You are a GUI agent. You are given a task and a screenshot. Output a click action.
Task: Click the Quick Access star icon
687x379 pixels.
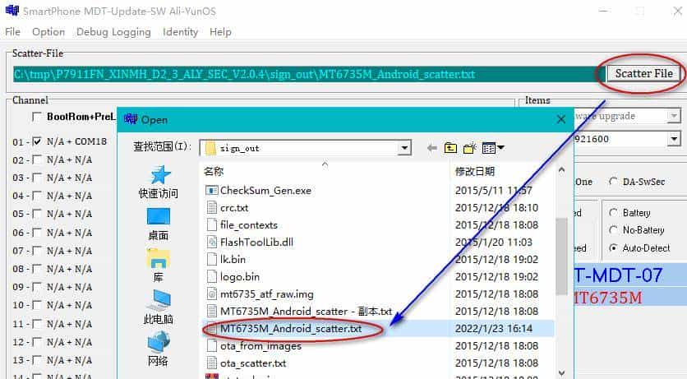pyautogui.click(x=159, y=175)
